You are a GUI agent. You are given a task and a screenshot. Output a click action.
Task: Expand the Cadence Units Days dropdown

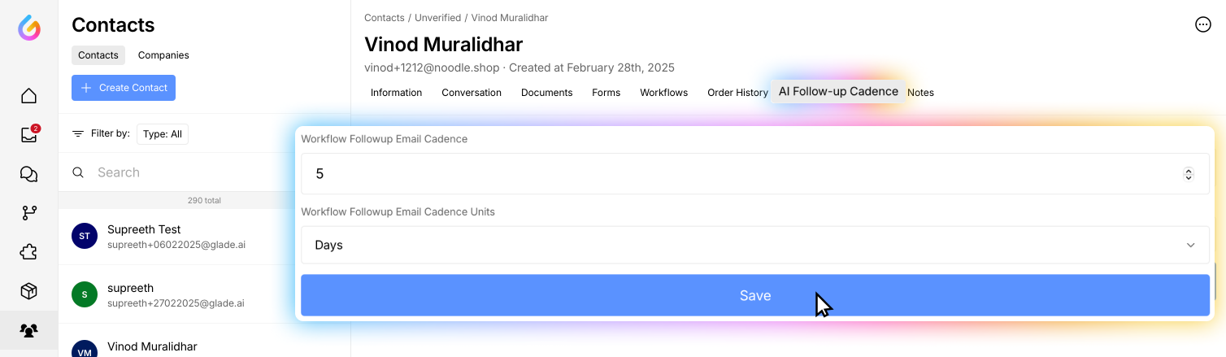coord(755,245)
